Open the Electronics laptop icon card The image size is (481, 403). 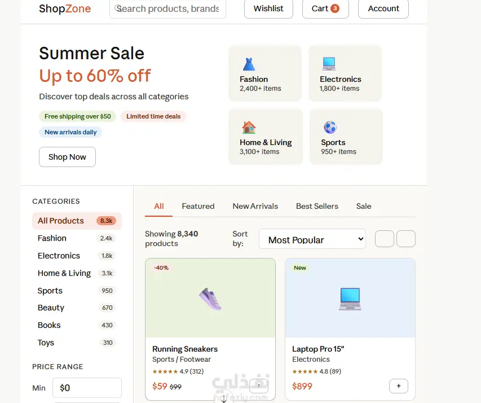[x=345, y=73]
